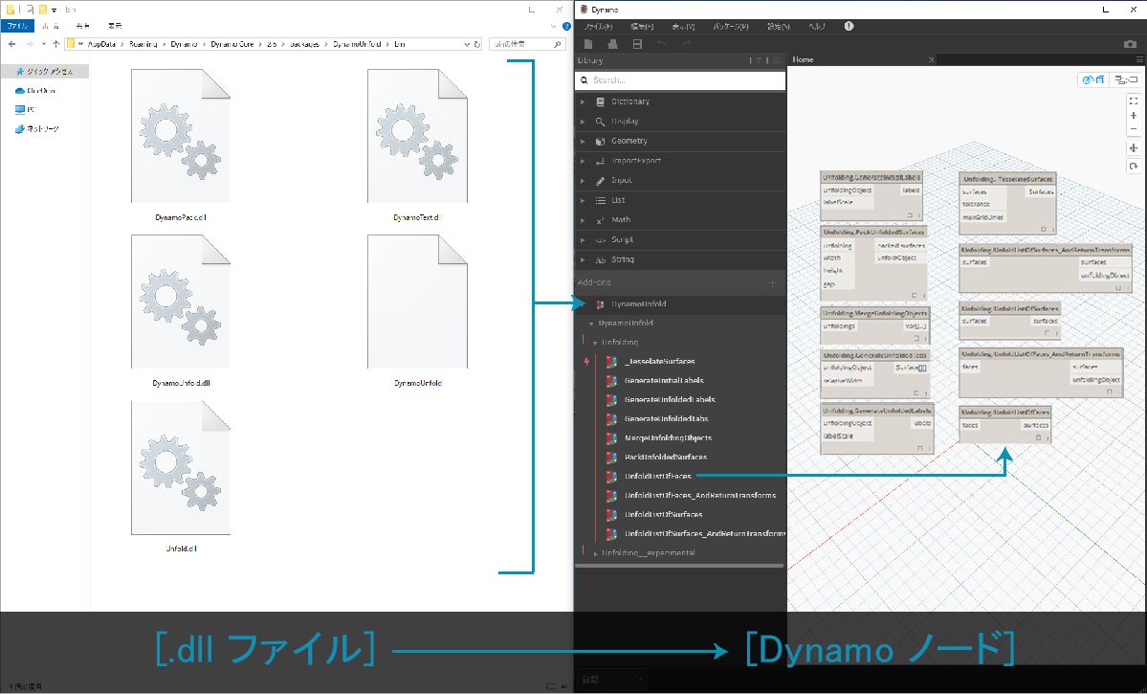
Task: Select the DynamoText.dll file
Action: pos(417,144)
